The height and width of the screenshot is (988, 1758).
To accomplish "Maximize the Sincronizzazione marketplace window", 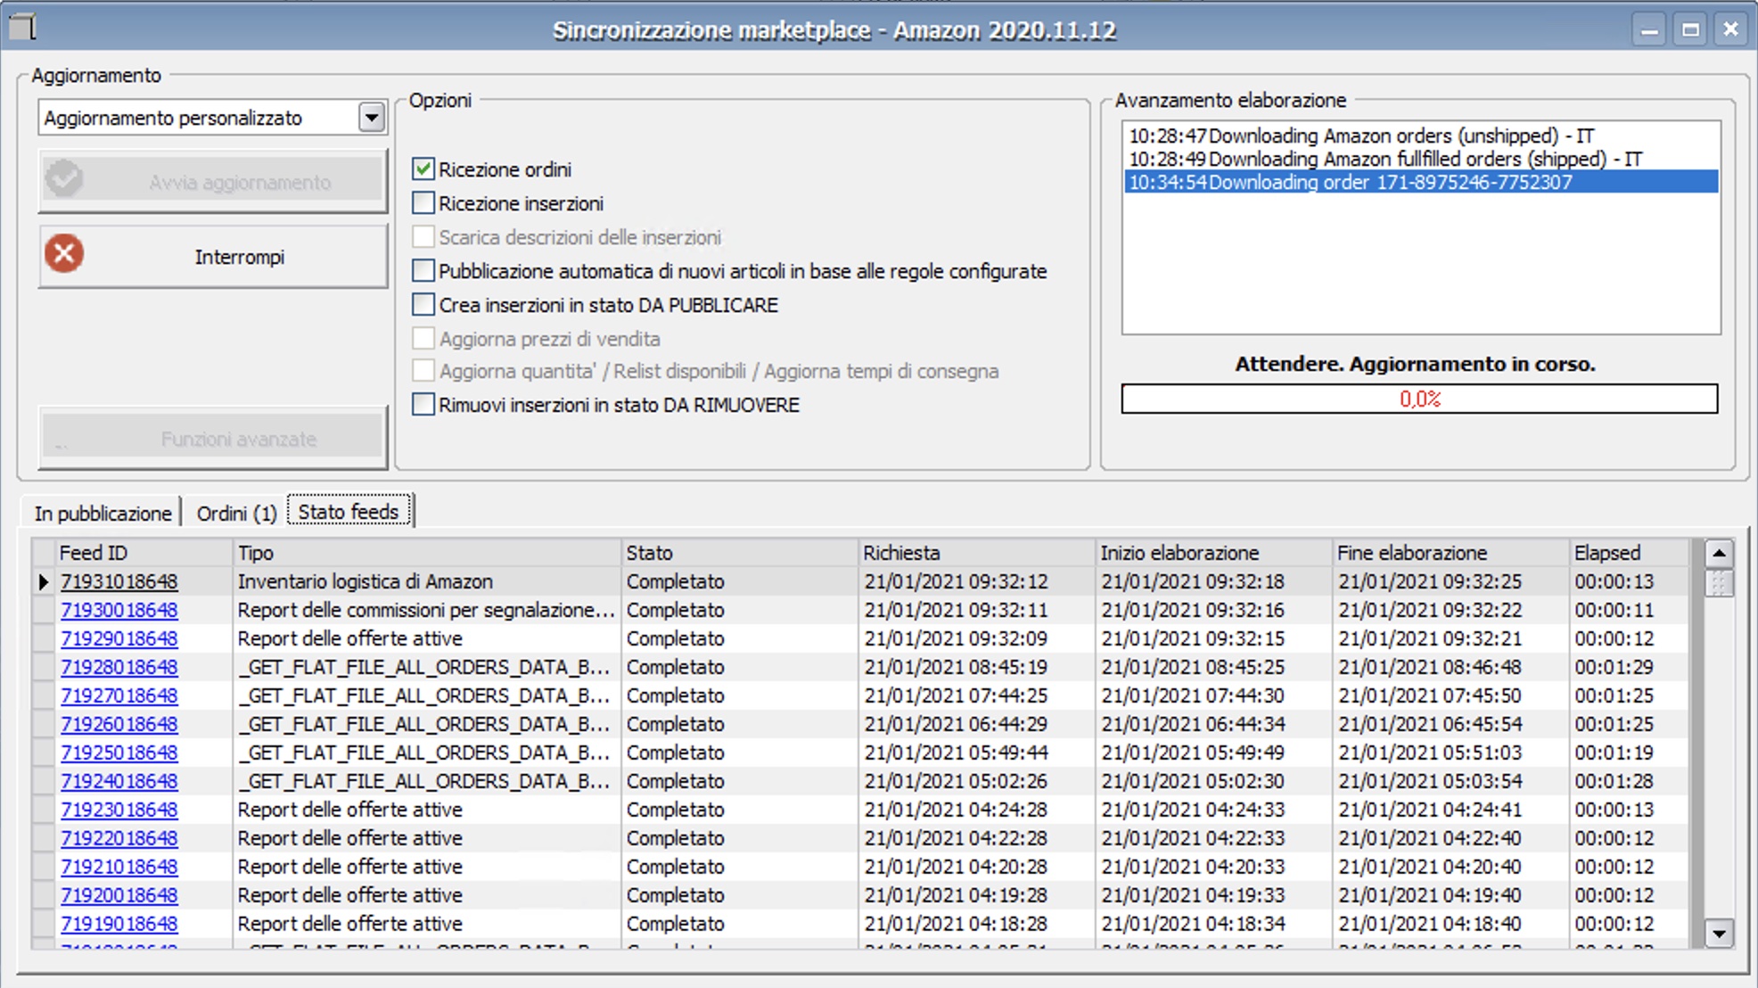I will (x=1690, y=29).
